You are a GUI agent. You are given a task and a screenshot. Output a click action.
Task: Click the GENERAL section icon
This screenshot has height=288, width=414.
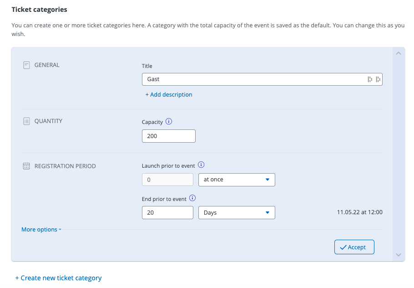click(x=26, y=65)
